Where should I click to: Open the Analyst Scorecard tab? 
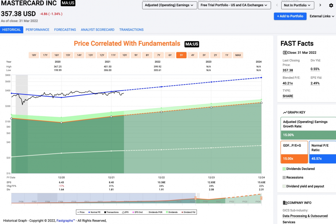pyautogui.click(x=97, y=30)
